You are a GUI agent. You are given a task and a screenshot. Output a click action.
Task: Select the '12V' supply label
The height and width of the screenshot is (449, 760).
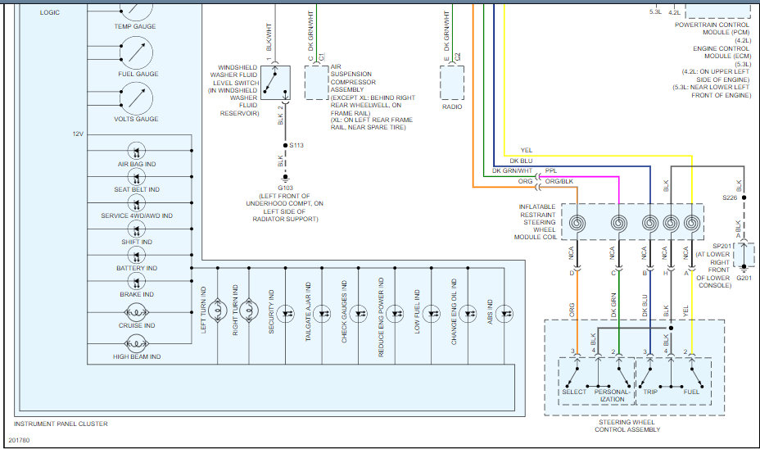[78, 134]
